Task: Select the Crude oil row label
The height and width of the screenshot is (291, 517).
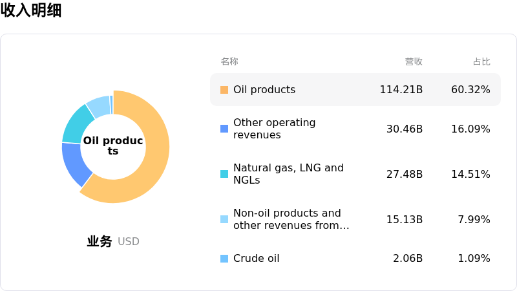Action: click(x=256, y=259)
